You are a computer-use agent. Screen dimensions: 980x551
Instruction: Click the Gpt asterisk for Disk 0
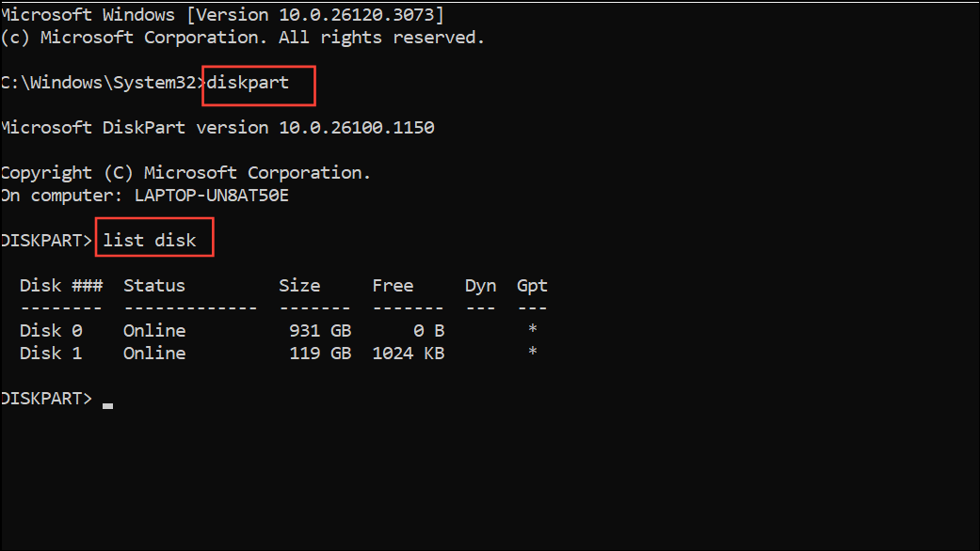533,329
